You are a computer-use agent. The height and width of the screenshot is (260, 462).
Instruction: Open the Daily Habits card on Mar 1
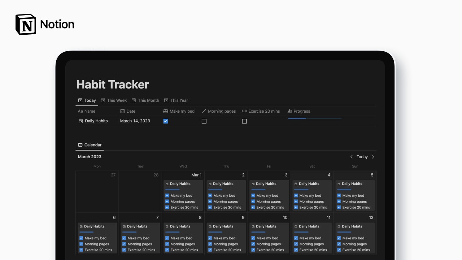click(x=183, y=195)
